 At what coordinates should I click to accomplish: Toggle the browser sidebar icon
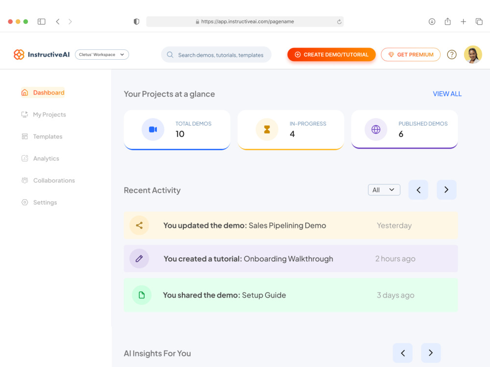(x=42, y=22)
